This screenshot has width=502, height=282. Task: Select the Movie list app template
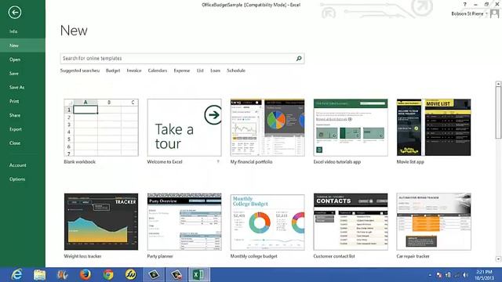click(x=434, y=128)
